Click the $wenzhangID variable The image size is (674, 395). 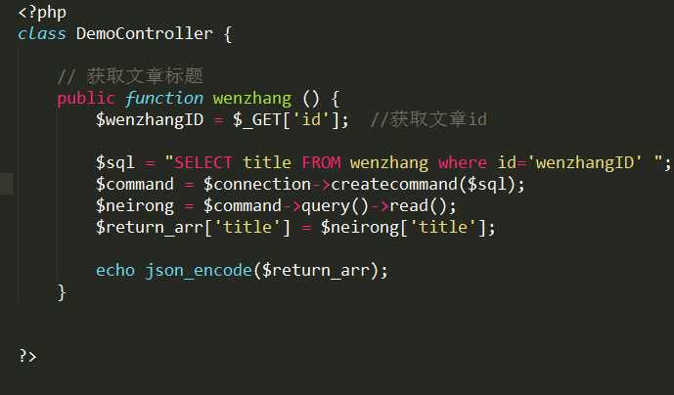[150, 119]
